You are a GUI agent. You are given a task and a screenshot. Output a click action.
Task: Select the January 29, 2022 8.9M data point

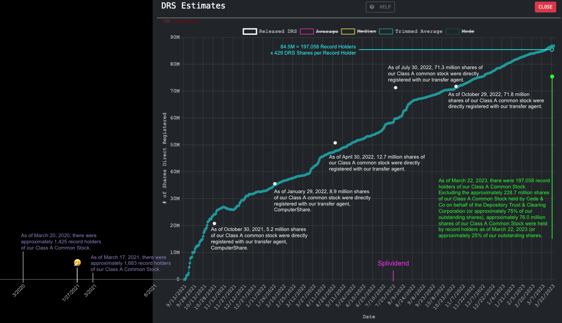pyautogui.click(x=275, y=184)
